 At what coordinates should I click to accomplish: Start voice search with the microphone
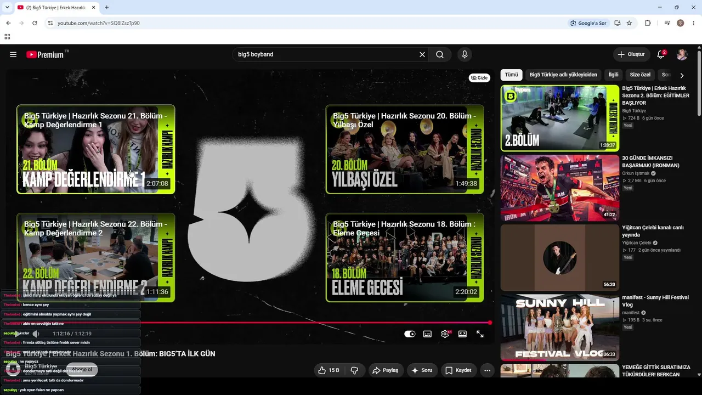pyautogui.click(x=465, y=54)
